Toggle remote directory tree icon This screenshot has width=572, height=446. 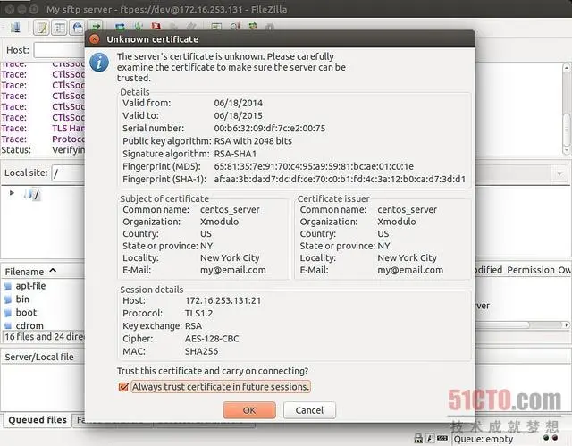(78, 28)
